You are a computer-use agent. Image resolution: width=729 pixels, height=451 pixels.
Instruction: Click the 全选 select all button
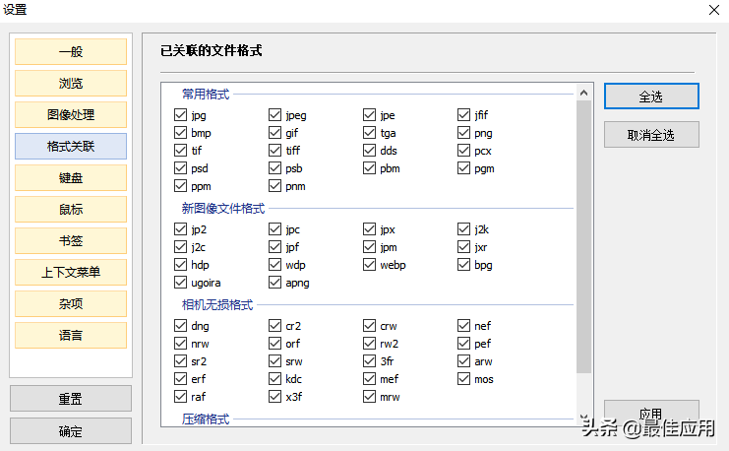pos(650,97)
